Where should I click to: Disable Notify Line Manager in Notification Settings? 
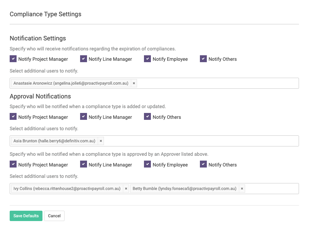83,59
